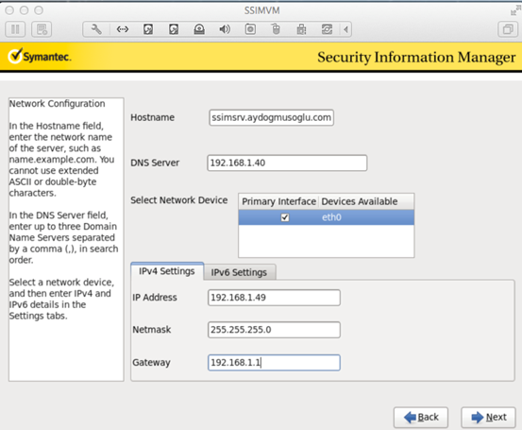522x430 pixels.
Task: Open virtual machine settings wrench icon
Action: (96, 29)
